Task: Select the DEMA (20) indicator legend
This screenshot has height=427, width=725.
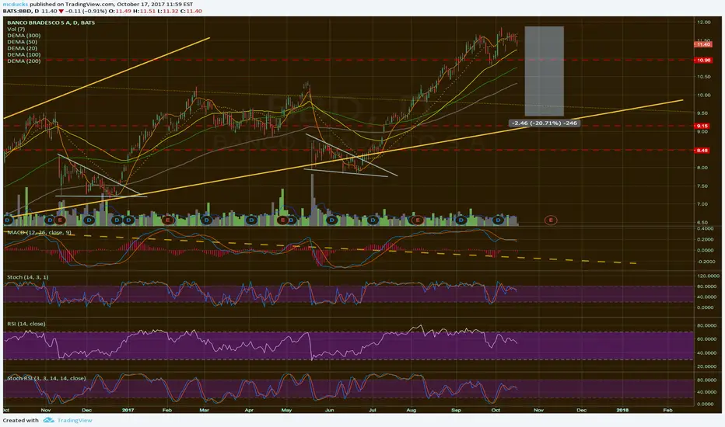Action: (23, 48)
